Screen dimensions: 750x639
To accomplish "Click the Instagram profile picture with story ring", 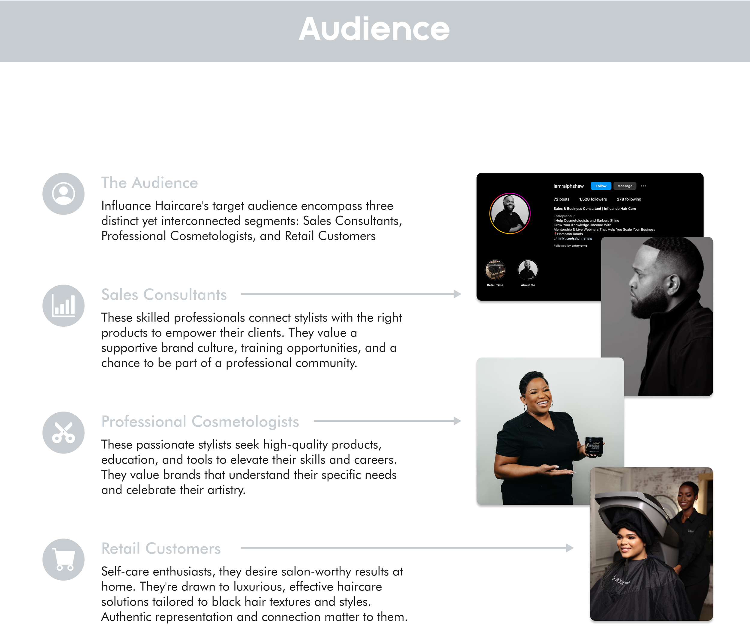I will click(510, 213).
